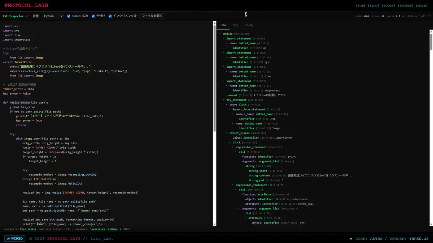This screenshot has width=433, height=243.
Task: Click the tree panel scrollbar up arrow
Action: point(431,32)
